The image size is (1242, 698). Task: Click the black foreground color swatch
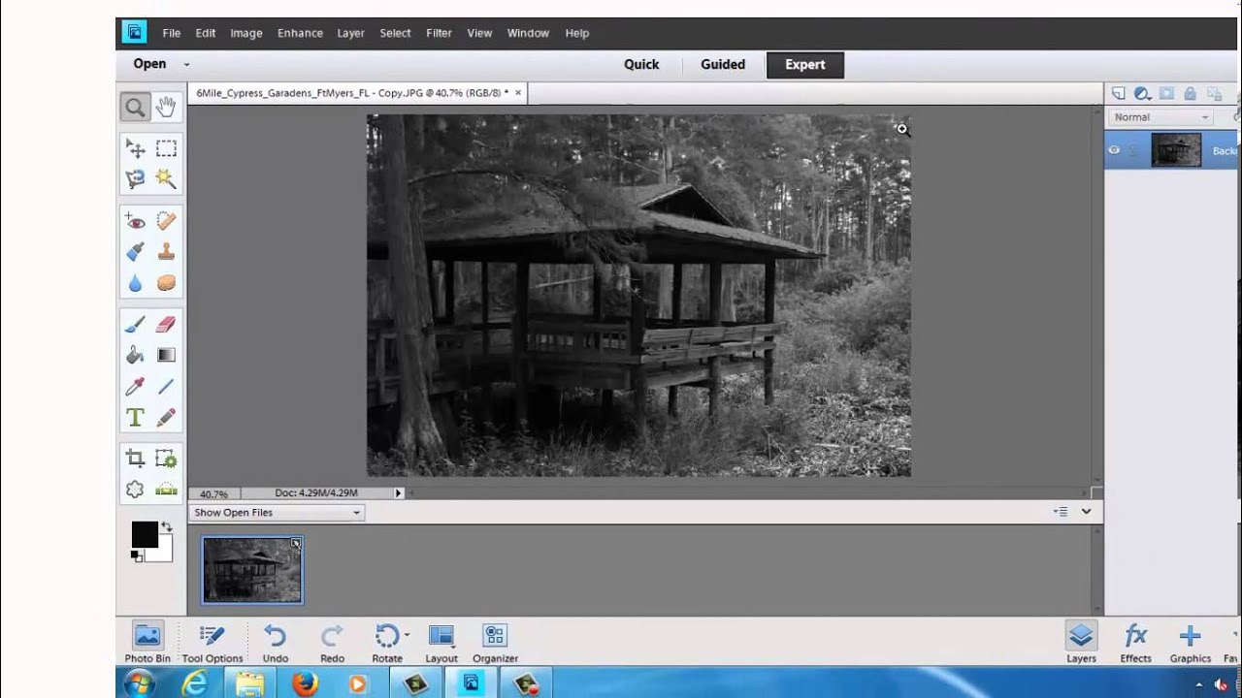click(x=145, y=534)
